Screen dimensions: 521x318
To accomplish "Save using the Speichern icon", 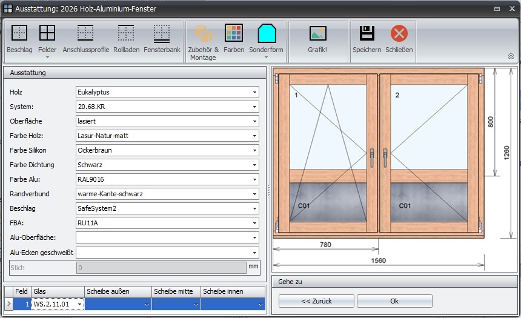I will click(x=367, y=33).
